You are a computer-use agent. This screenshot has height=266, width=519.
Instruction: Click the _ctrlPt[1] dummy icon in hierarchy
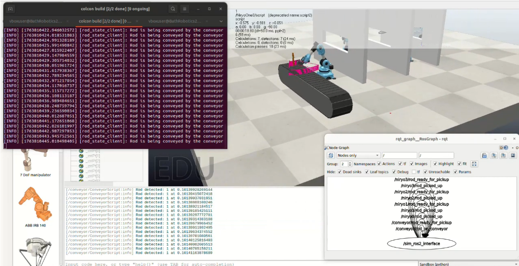click(x=81, y=156)
